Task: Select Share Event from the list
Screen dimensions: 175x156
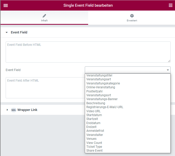Action: (94, 151)
